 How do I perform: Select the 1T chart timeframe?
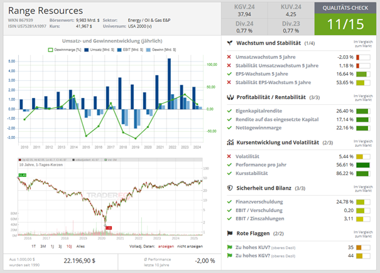pyautogui.click(x=34, y=247)
